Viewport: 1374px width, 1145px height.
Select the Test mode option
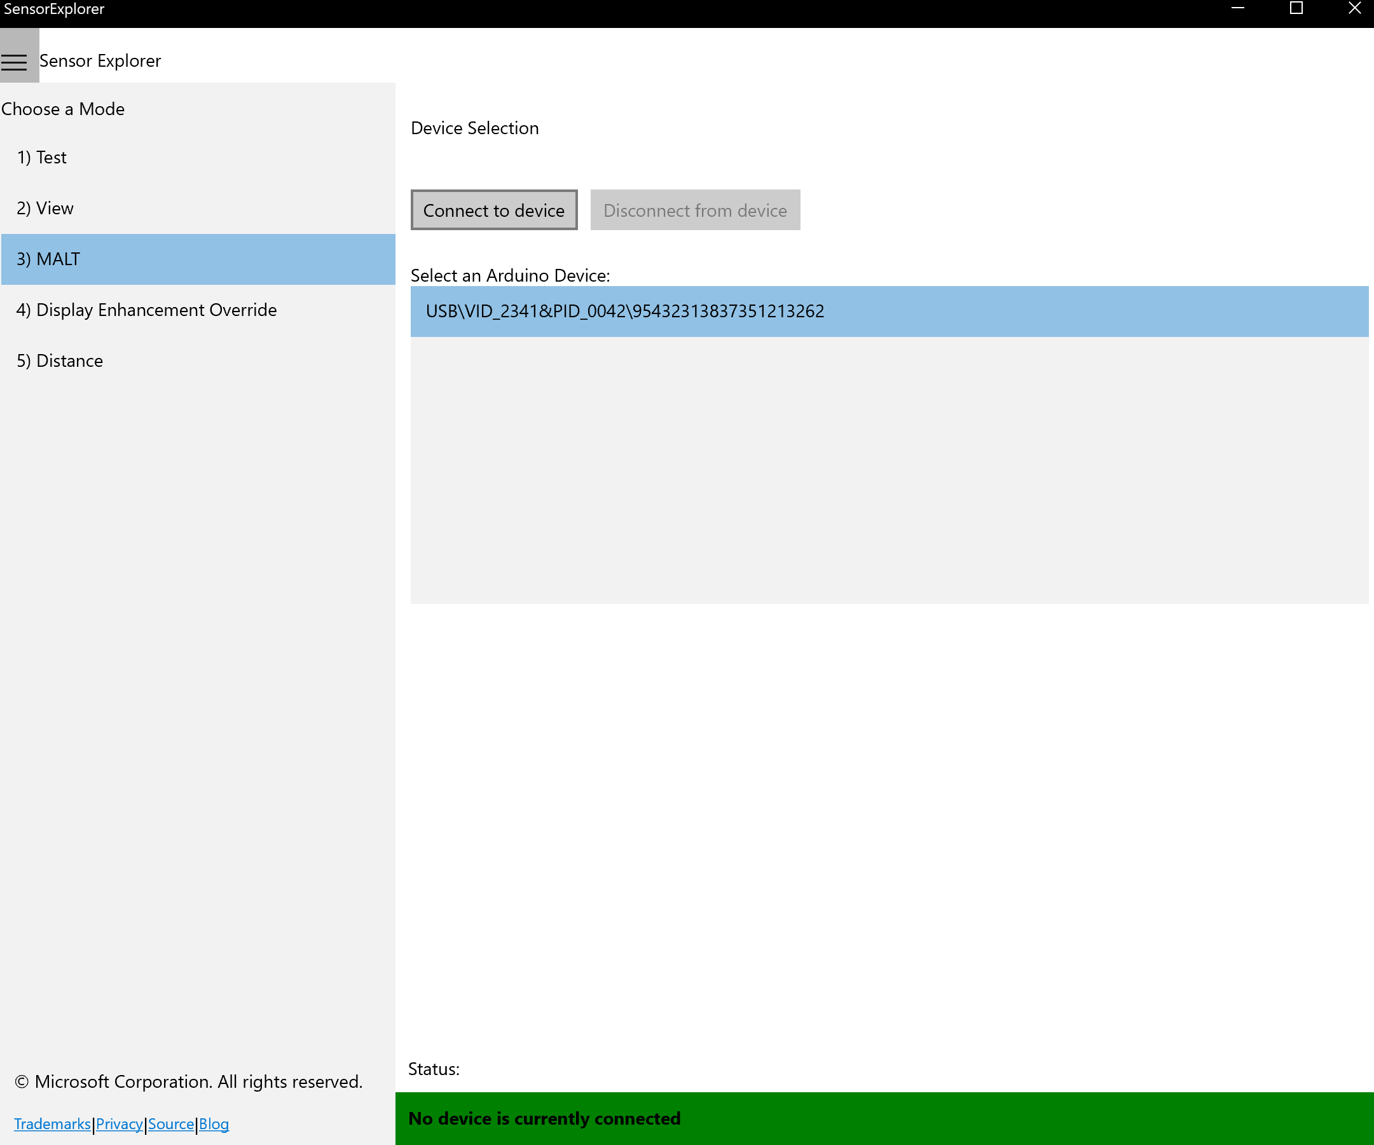[42, 156]
